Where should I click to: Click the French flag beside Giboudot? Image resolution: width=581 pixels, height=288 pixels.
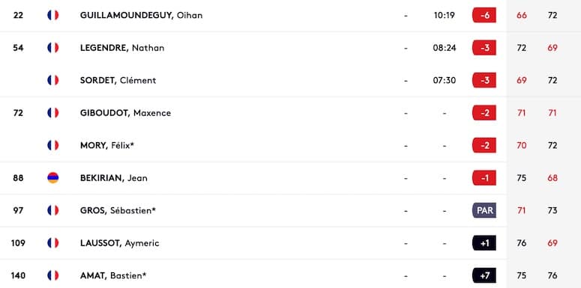(53, 113)
